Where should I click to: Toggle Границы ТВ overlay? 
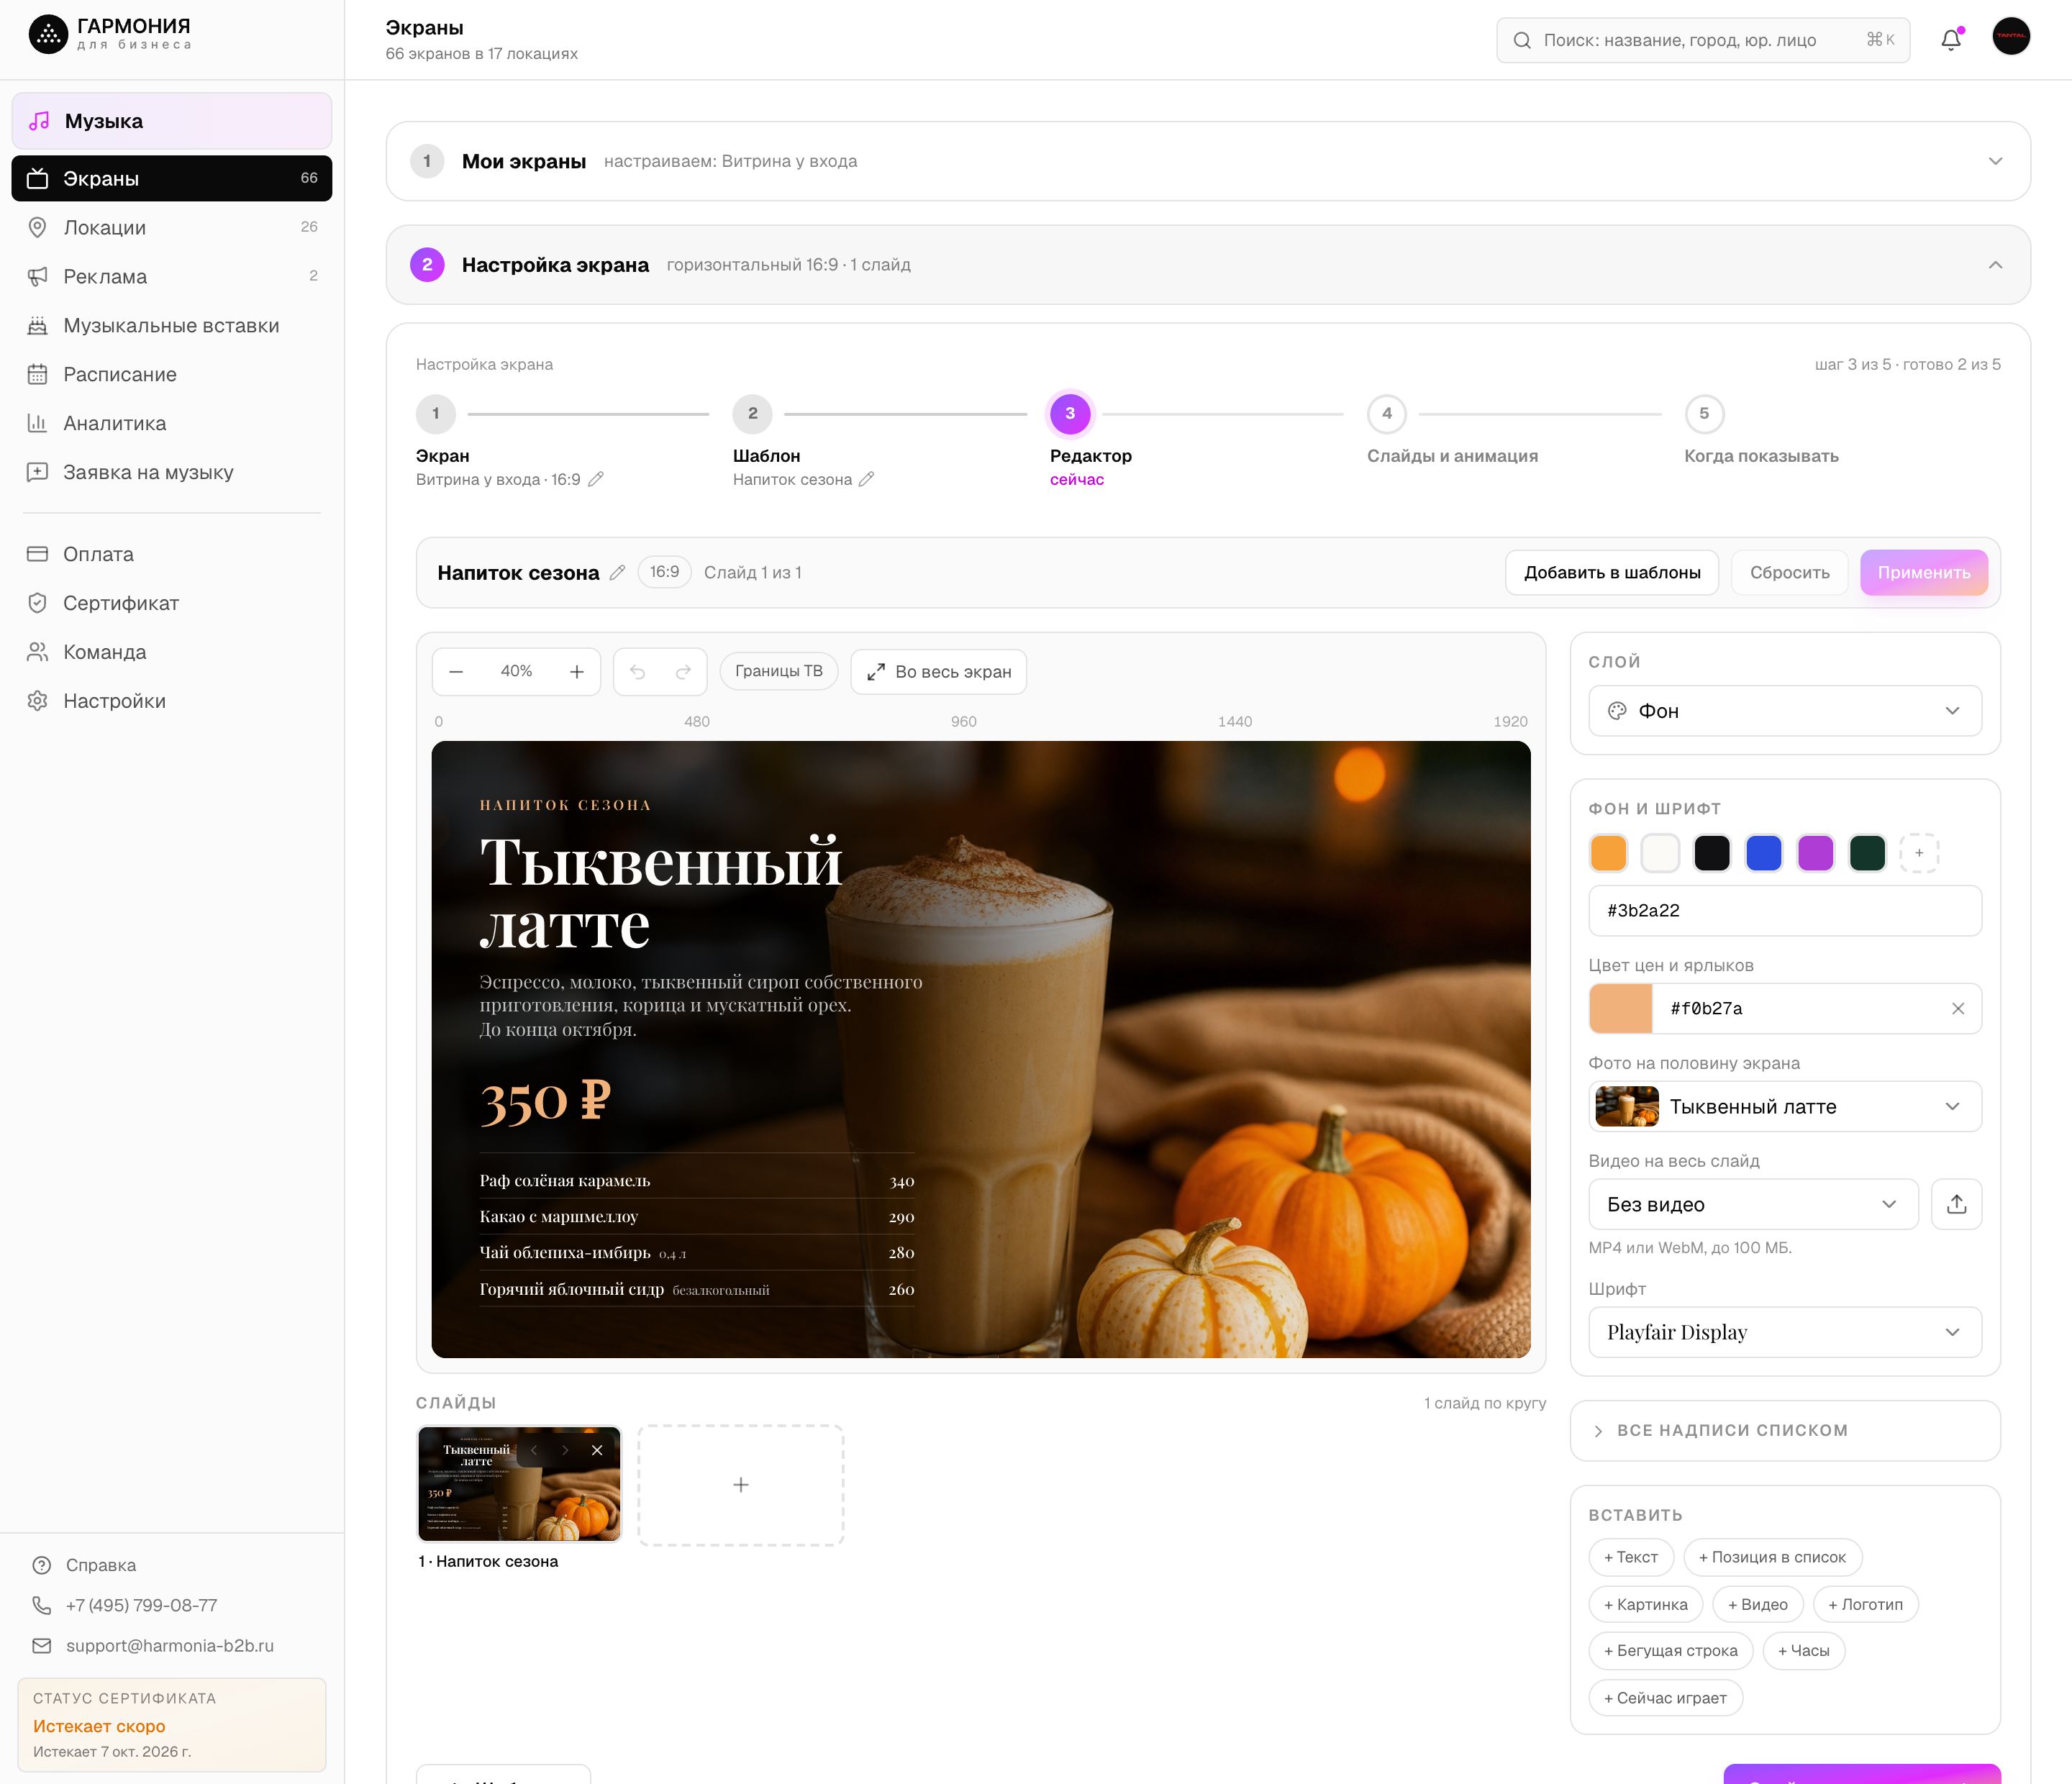(778, 671)
